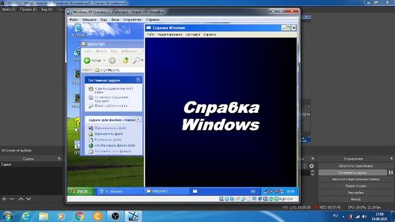The height and width of the screenshot is (222, 395).
Task: Click VirtualBox USB status icon
Action: 243,199
